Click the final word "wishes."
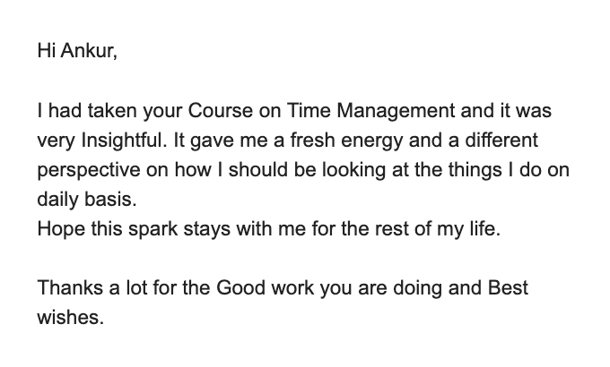The width and height of the screenshot is (610, 367). point(71,318)
